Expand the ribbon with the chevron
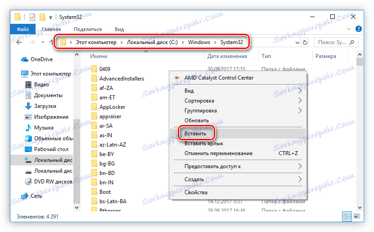374x232 pixels. [x=349, y=29]
